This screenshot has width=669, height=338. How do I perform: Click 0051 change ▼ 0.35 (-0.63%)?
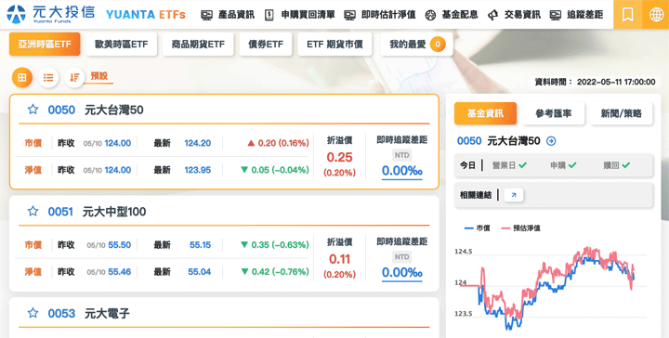point(275,244)
